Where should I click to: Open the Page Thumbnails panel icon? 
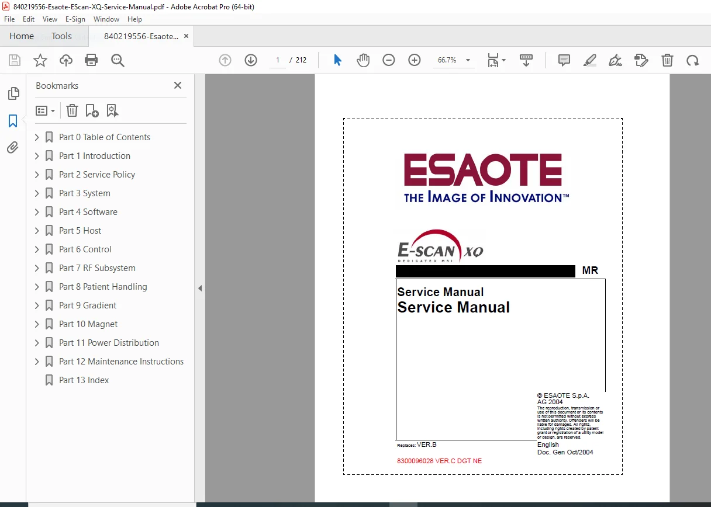(x=13, y=93)
